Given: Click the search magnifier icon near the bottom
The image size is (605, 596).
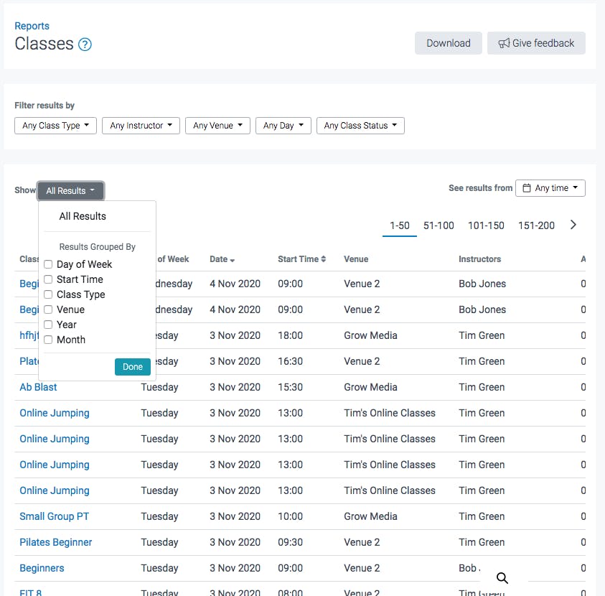Looking at the screenshot, I should pos(502,577).
